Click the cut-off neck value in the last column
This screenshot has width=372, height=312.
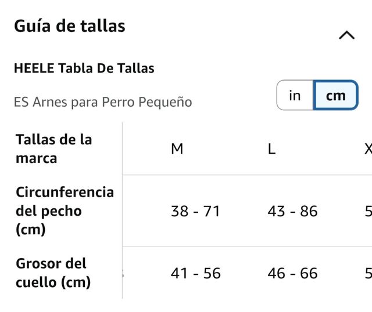tap(368, 273)
